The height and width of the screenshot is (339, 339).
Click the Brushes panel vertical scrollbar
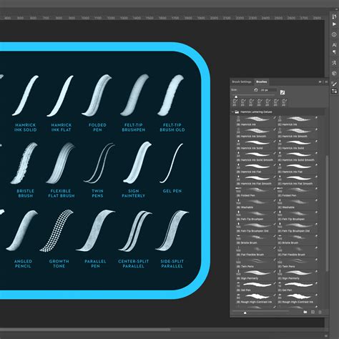327,213
